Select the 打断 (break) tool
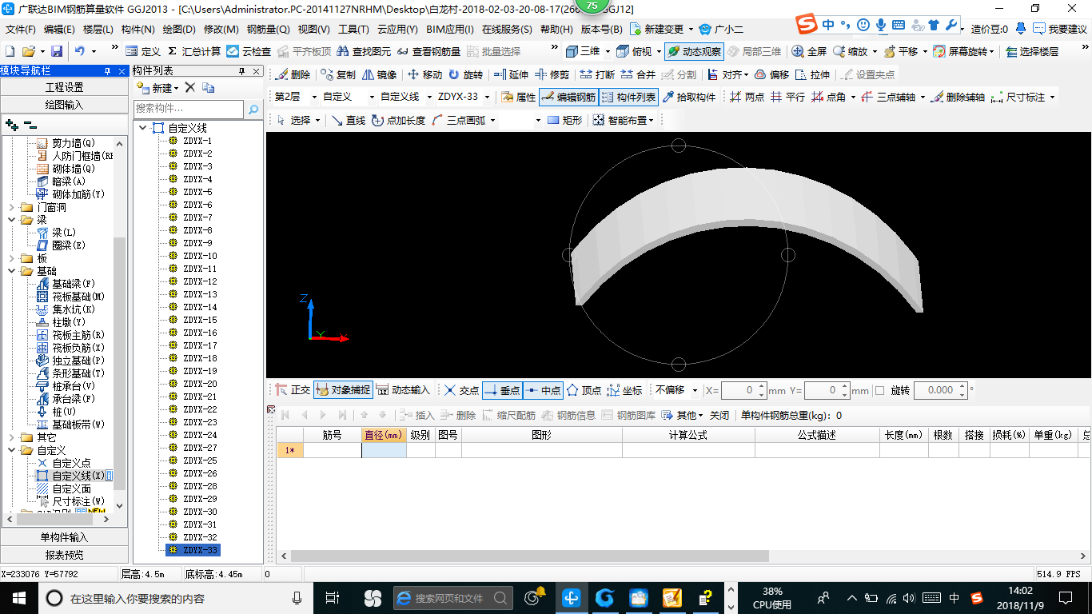The width and height of the screenshot is (1092, 614). pos(597,74)
